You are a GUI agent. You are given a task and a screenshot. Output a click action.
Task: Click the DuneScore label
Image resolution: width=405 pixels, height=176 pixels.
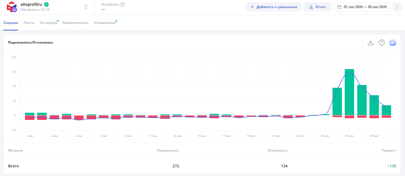(x=110, y=4)
